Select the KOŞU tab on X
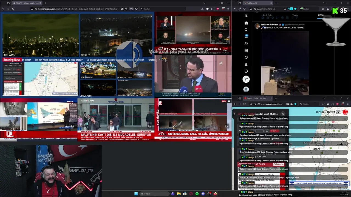Image resolution: width=351 pixels, height=197 pixels. click(x=321, y=15)
